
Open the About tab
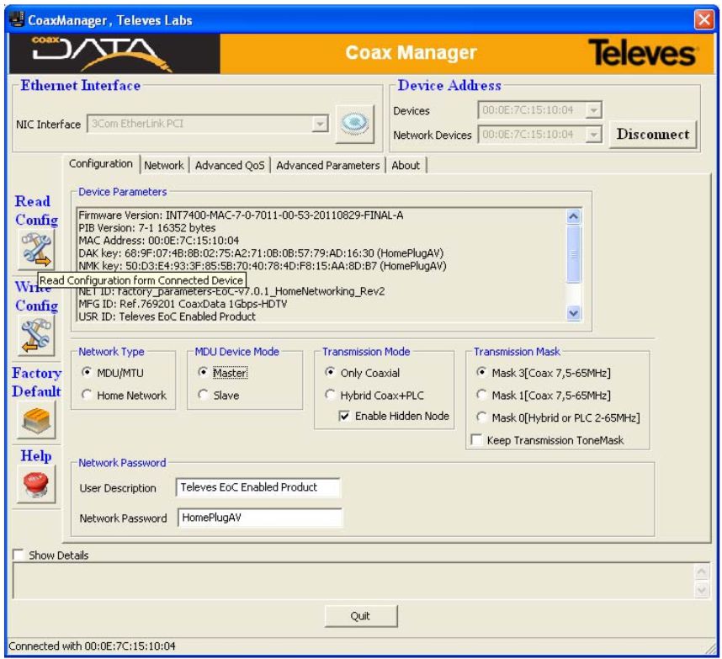(406, 165)
